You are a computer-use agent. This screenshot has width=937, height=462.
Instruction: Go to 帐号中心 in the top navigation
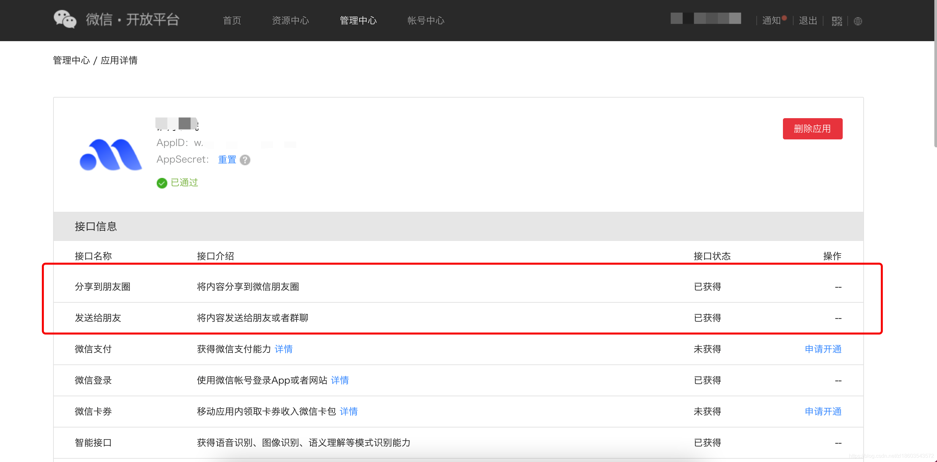(426, 20)
